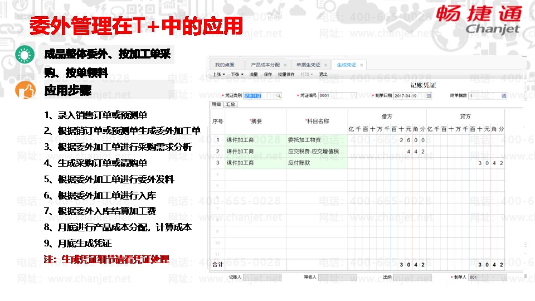The image size is (535, 301).
Task: Click the orange thumbs-up icon beside 应用步骤
Action: (25, 90)
